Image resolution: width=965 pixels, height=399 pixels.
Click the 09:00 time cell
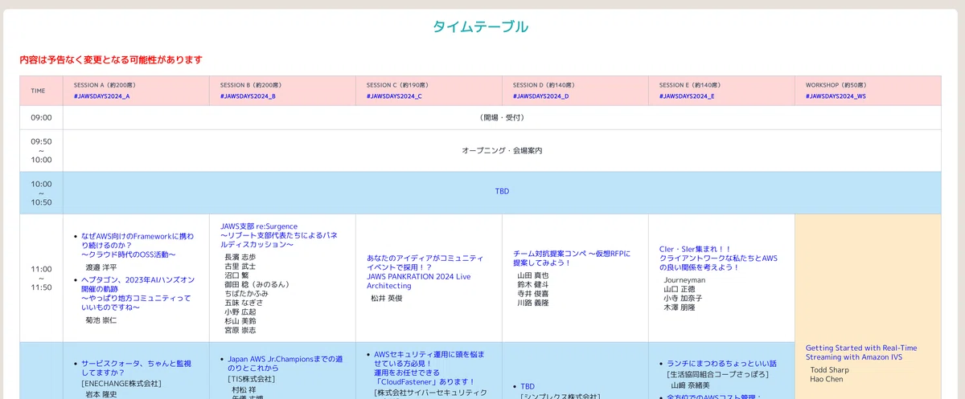pos(41,117)
